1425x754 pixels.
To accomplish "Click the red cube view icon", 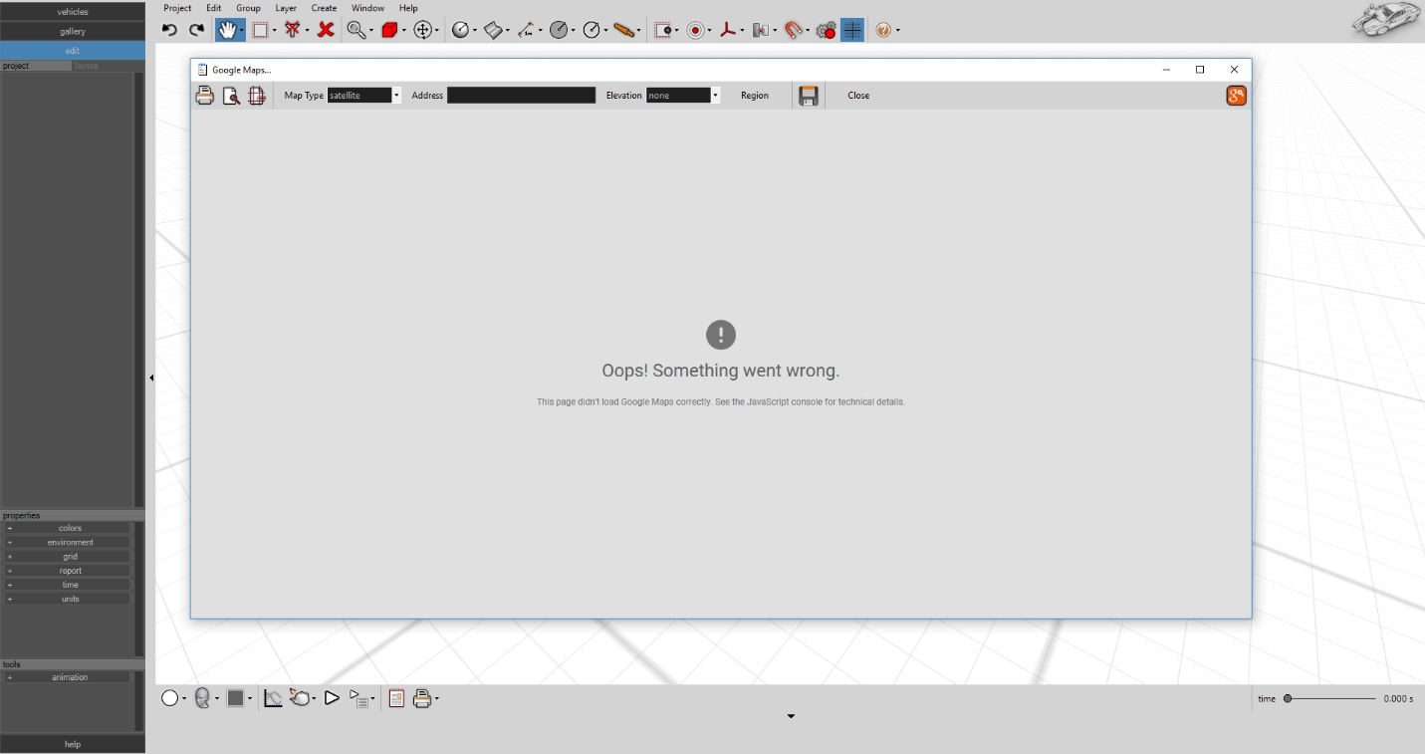I will 389,31.
